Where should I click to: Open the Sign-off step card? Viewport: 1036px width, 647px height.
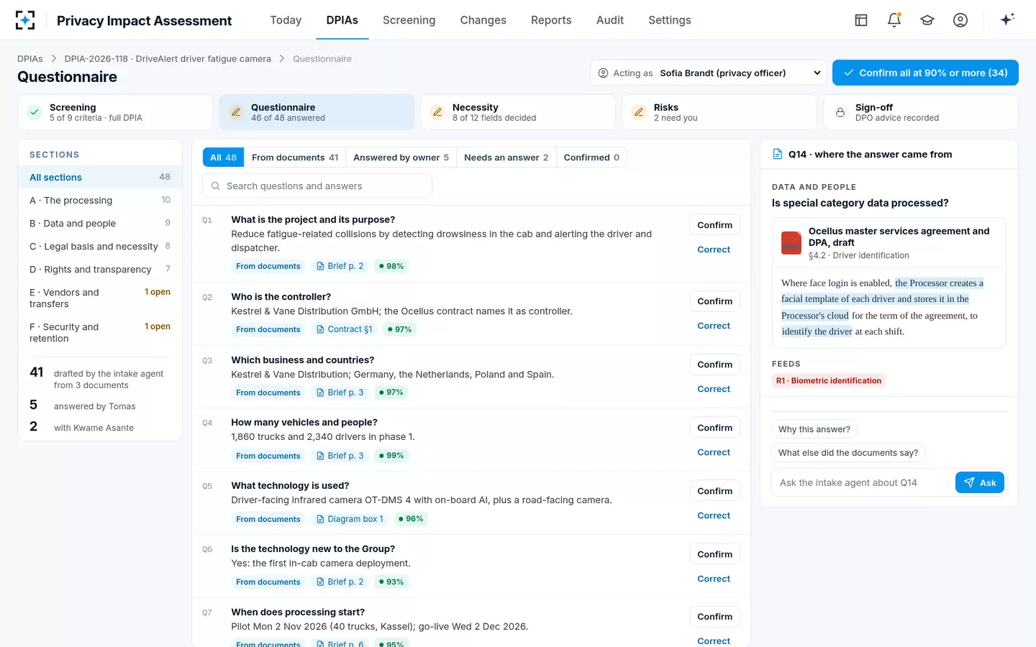921,112
